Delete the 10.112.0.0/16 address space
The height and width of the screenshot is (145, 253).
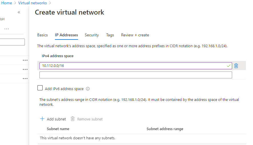(236, 66)
